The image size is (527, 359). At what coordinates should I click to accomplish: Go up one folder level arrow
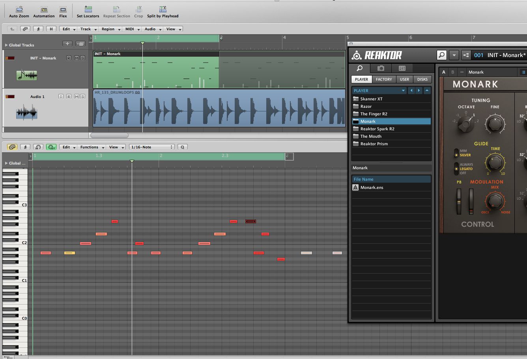point(427,91)
